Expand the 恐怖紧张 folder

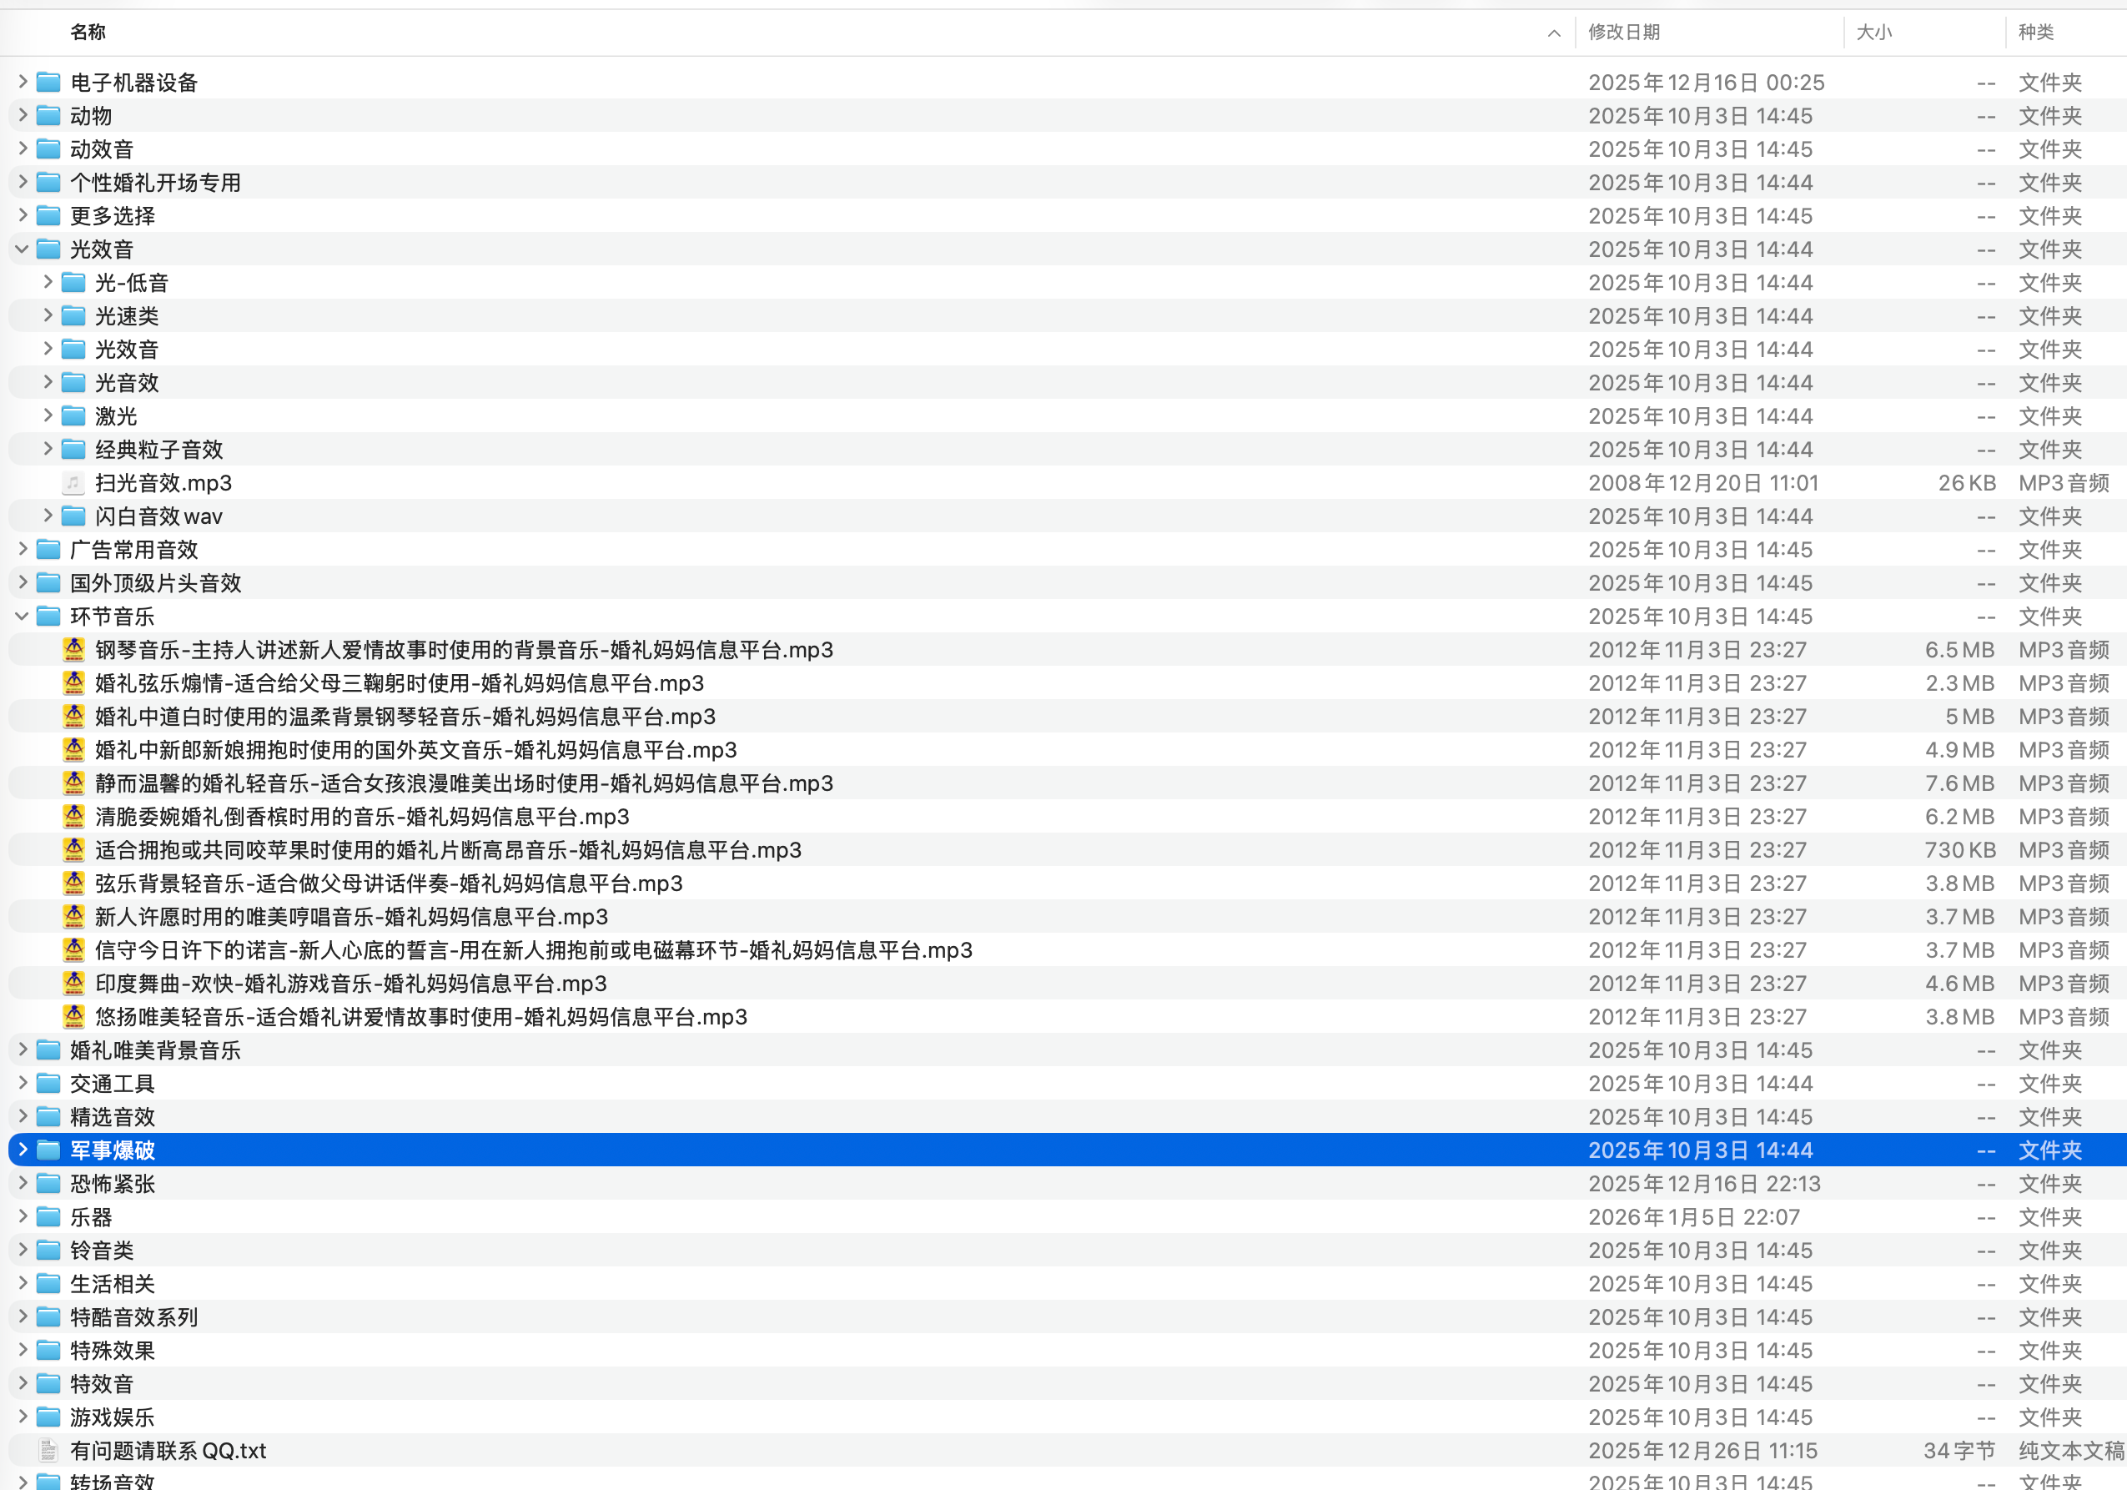click(x=23, y=1183)
